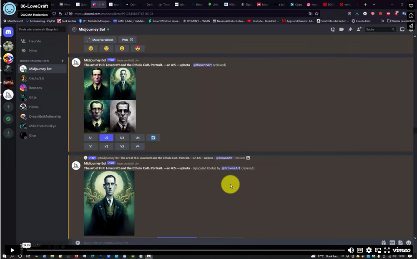417x259 pixels.
Task: Expand the bookmarks overflow chevron
Action: [382, 21]
